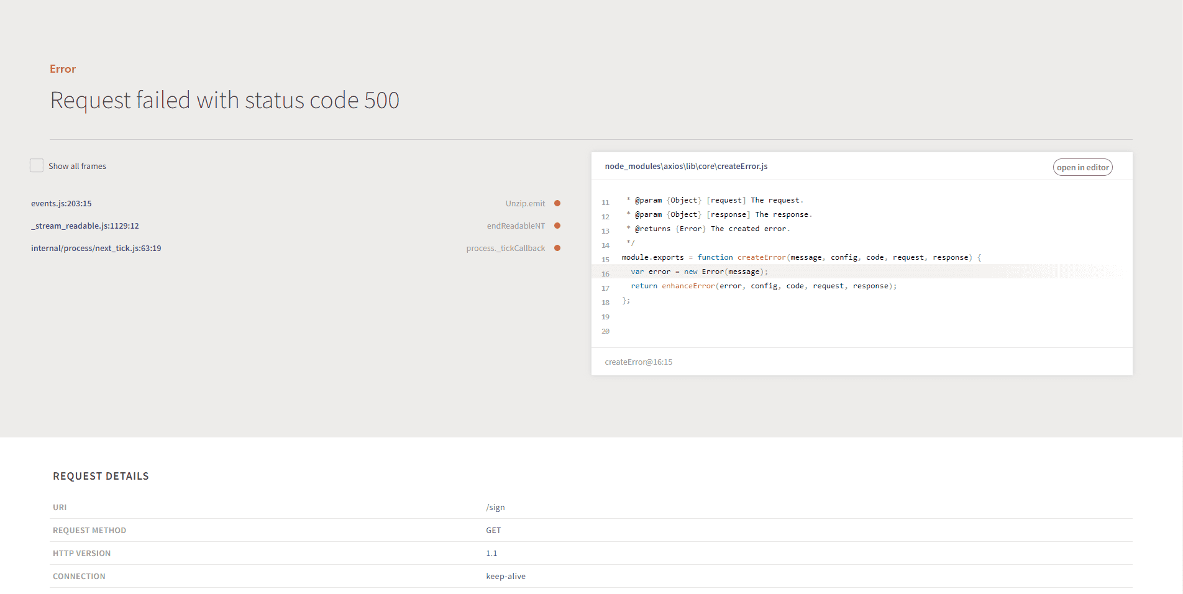Viewport: 1183px width, 594px height.
Task: Click the return enhanceError code line
Action: click(x=764, y=286)
